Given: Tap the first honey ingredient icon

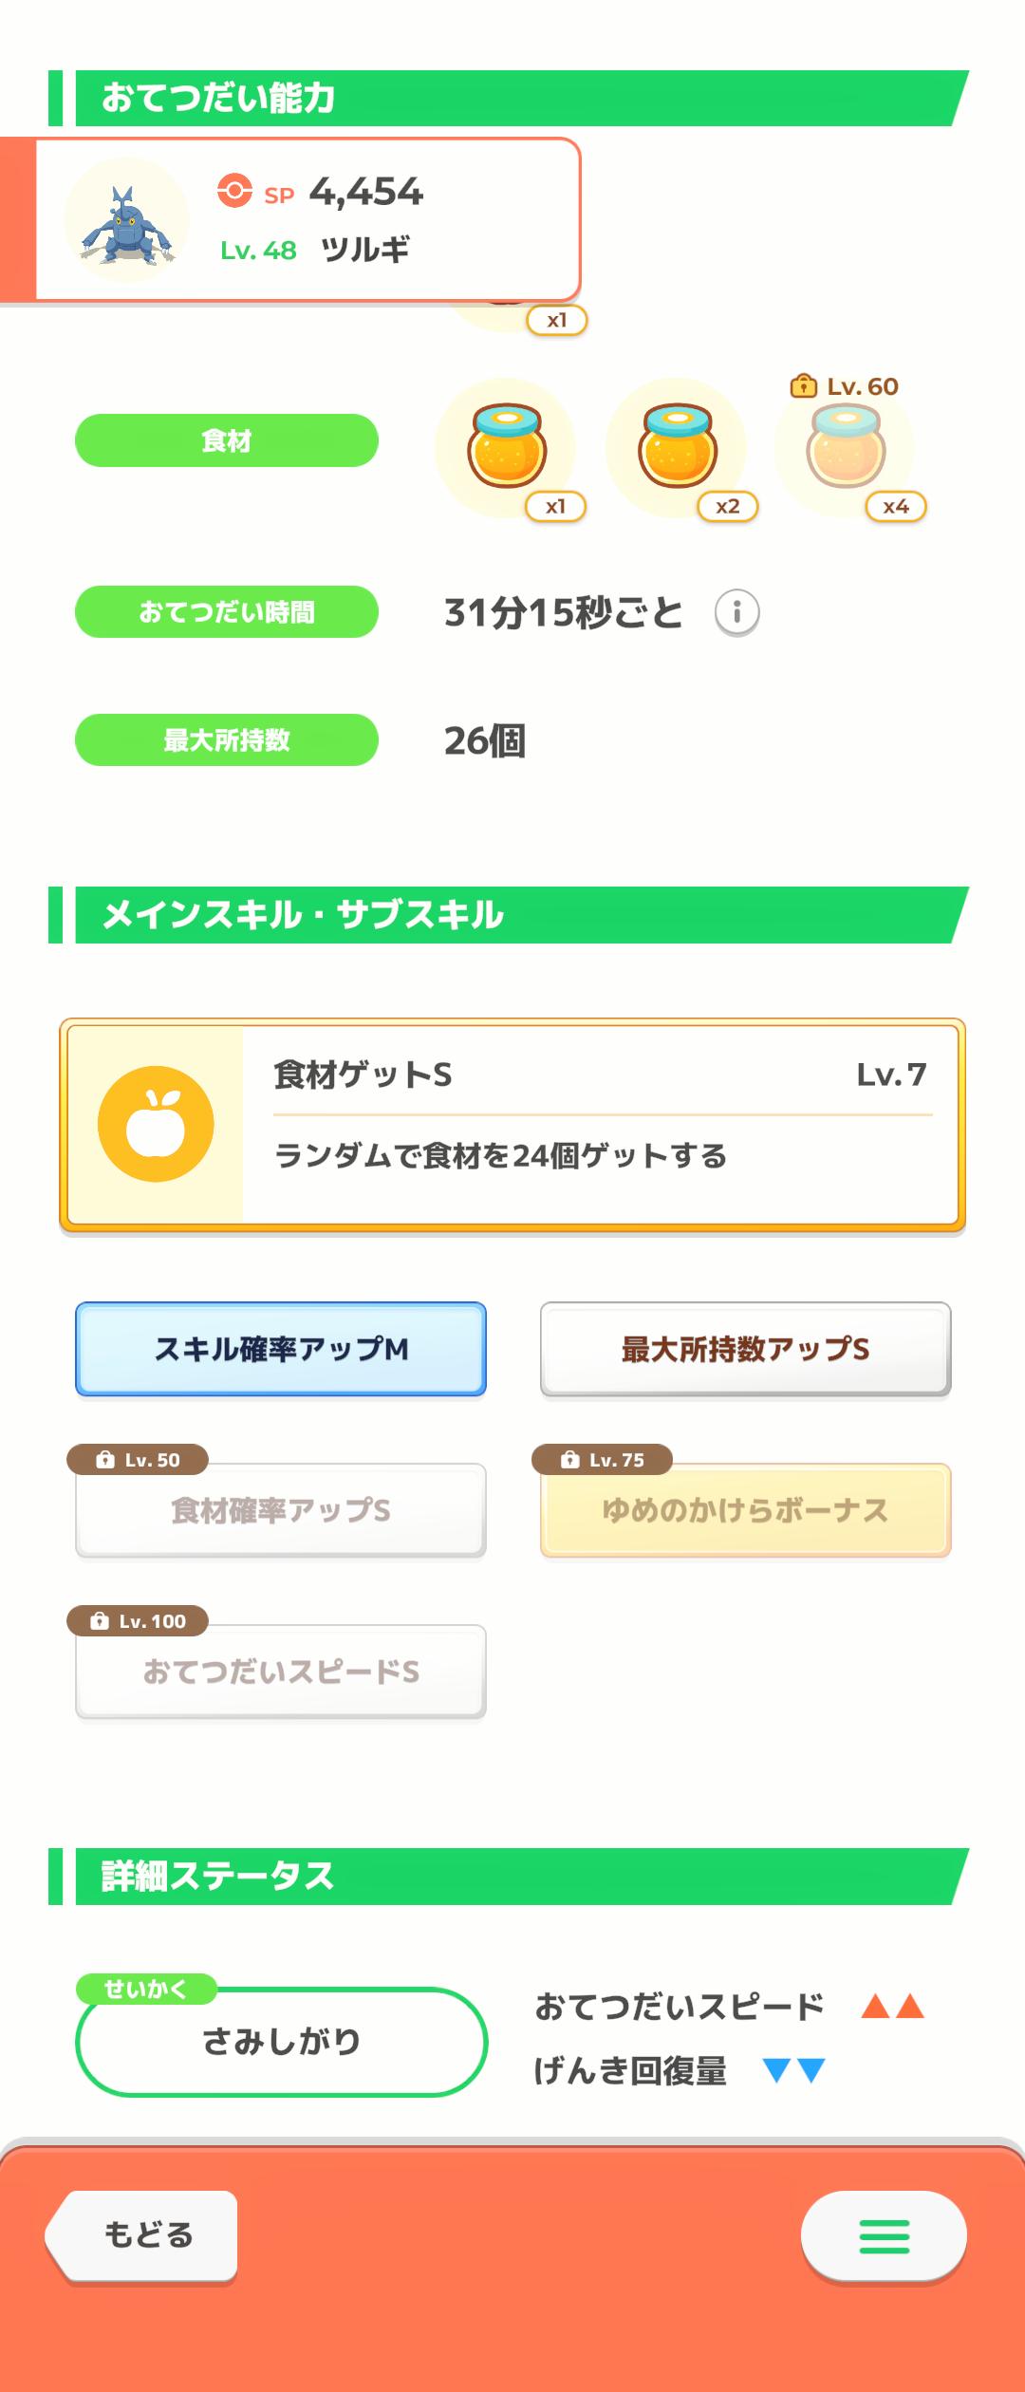Looking at the screenshot, I should pos(507,447).
